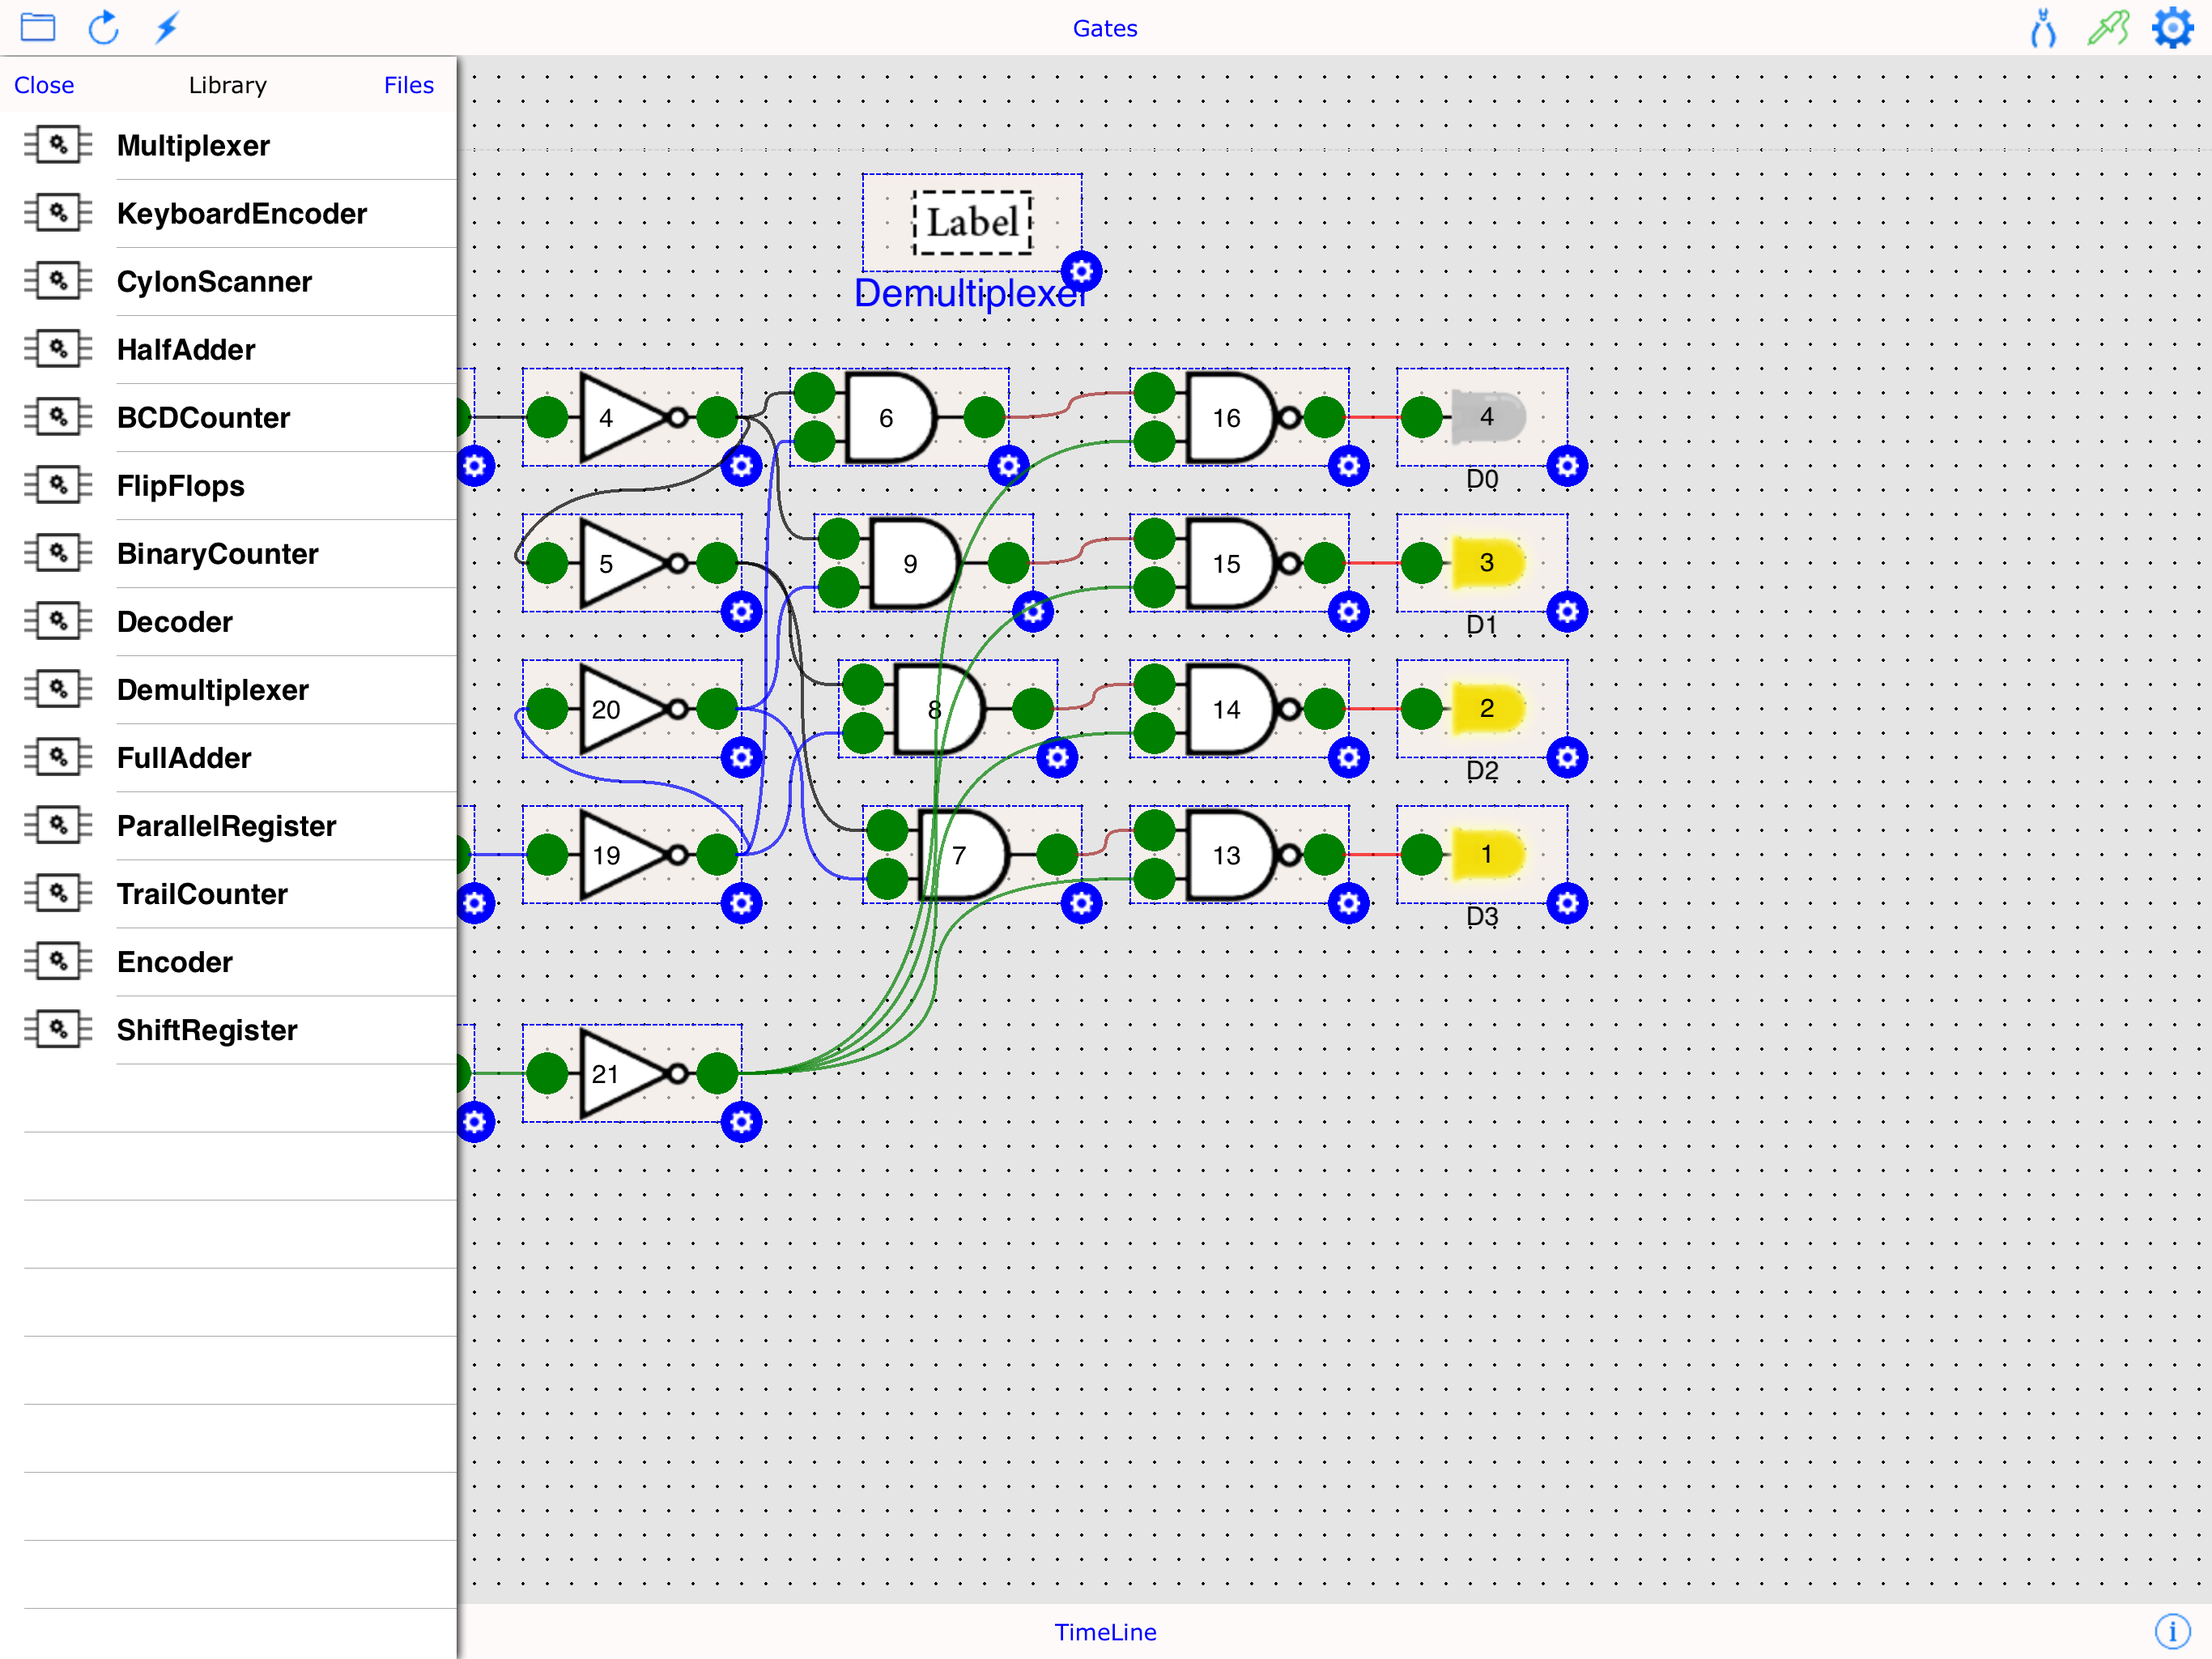The image size is (2212, 1659).
Task: Open settings gear of LED D3
Action: [x=1567, y=903]
